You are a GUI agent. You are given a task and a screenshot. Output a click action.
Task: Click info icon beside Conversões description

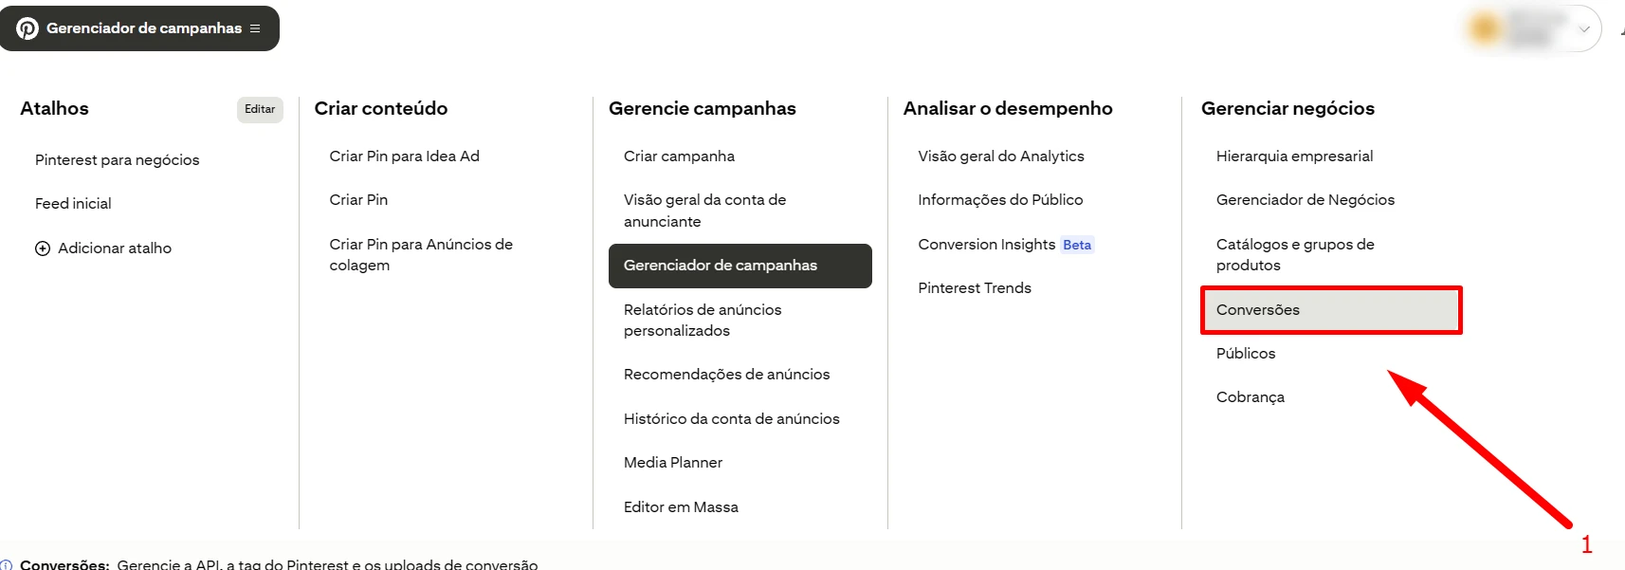coord(7,564)
